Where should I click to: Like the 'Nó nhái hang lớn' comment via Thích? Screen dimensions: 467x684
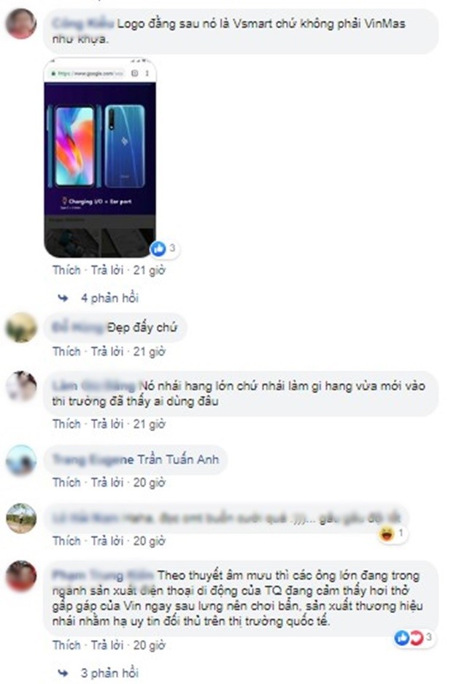pyautogui.click(x=66, y=424)
